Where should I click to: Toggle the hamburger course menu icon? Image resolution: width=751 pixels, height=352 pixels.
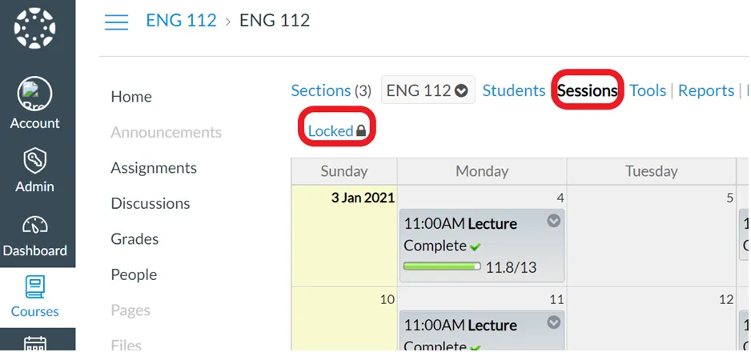(x=116, y=22)
